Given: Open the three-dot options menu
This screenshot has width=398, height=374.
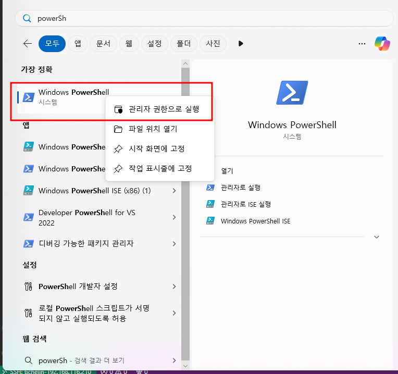Looking at the screenshot, I should [362, 44].
